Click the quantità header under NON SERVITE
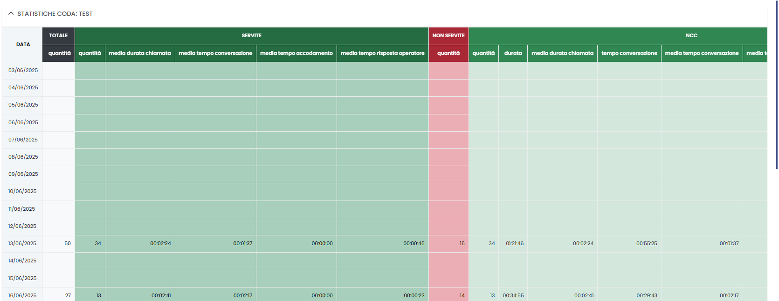Viewport: 779px width, 301px height. coord(448,54)
